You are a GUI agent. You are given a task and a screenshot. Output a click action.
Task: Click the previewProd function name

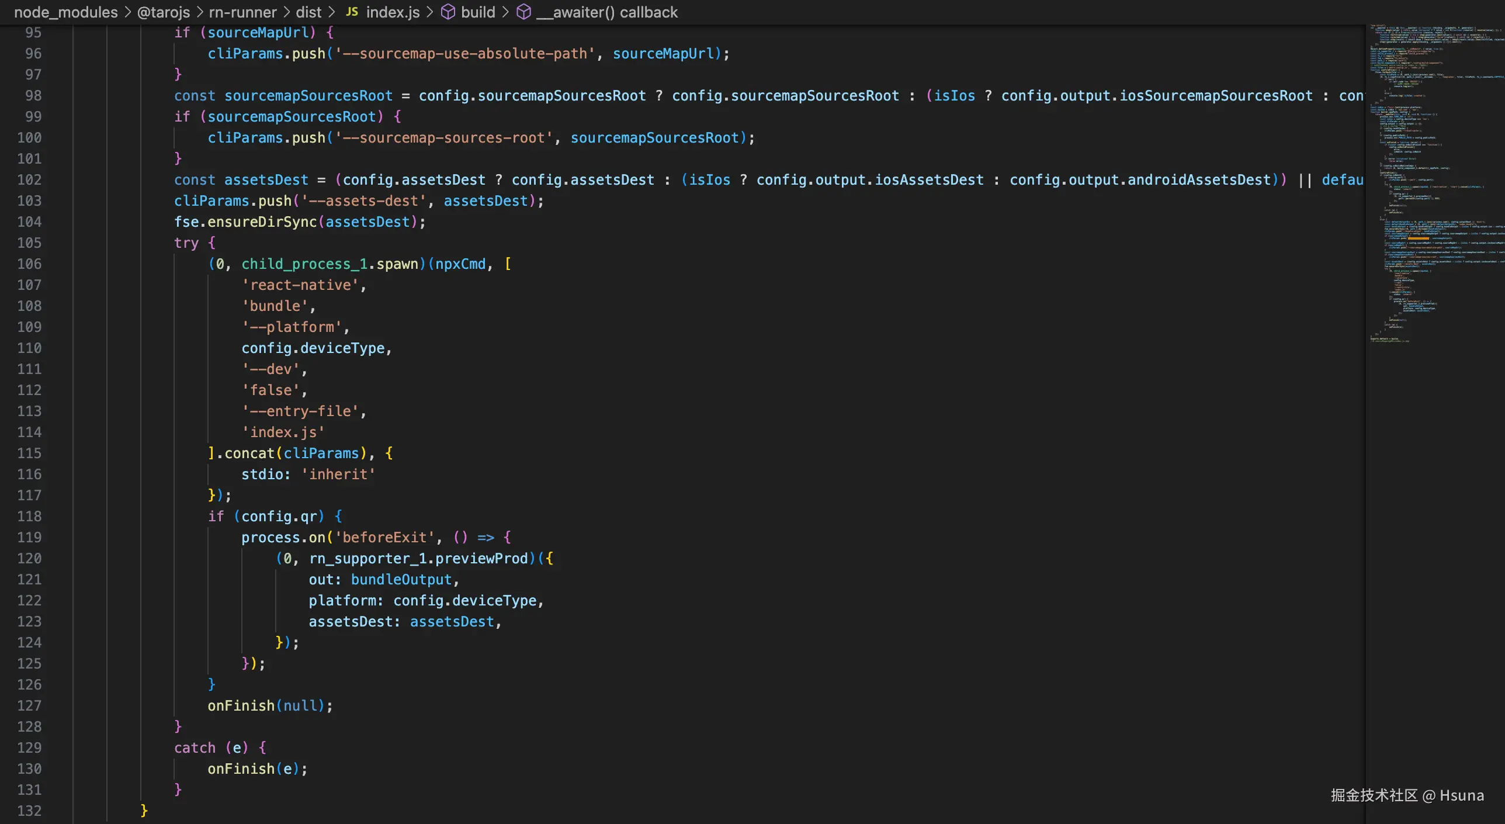click(481, 558)
